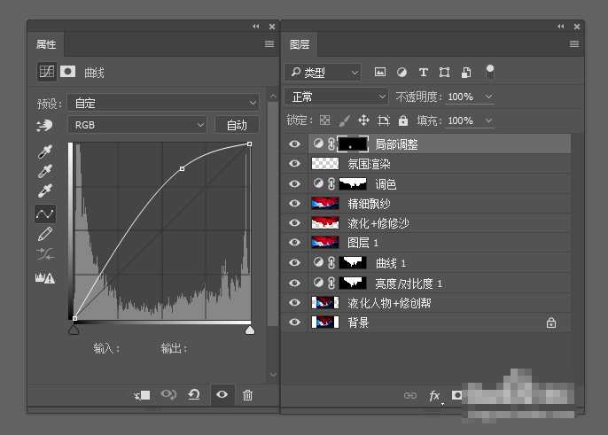608x435 pixels.
Task: Select the white point eyedropper tool
Action: 44,190
